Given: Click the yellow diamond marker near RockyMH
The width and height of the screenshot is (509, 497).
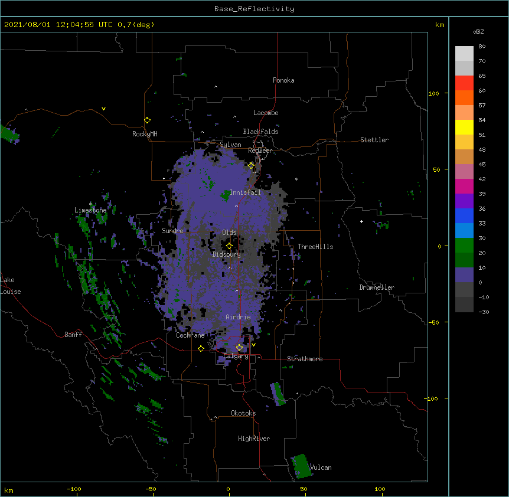Looking at the screenshot, I should coord(148,120).
